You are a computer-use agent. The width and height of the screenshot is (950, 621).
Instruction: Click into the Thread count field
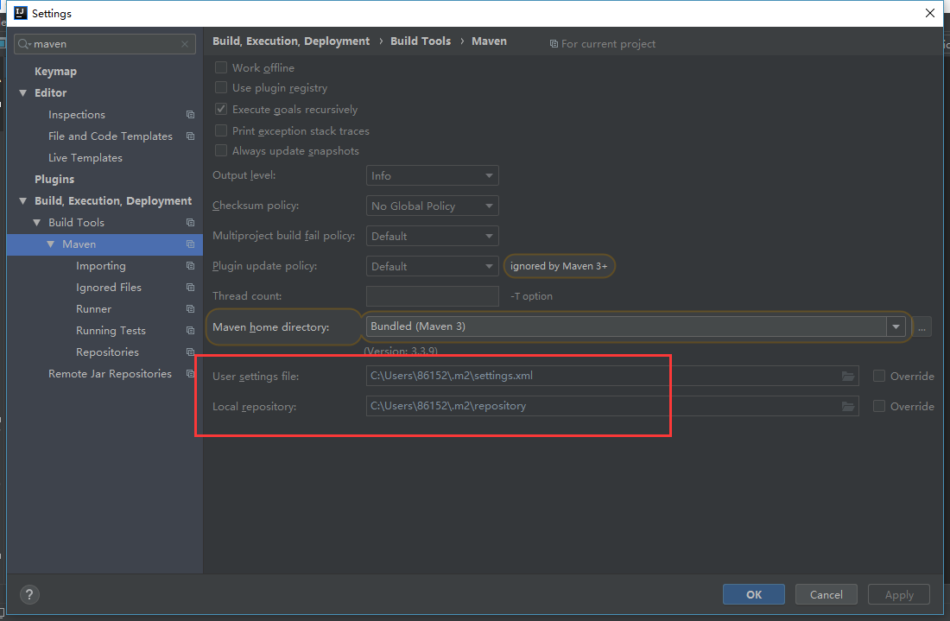point(432,296)
